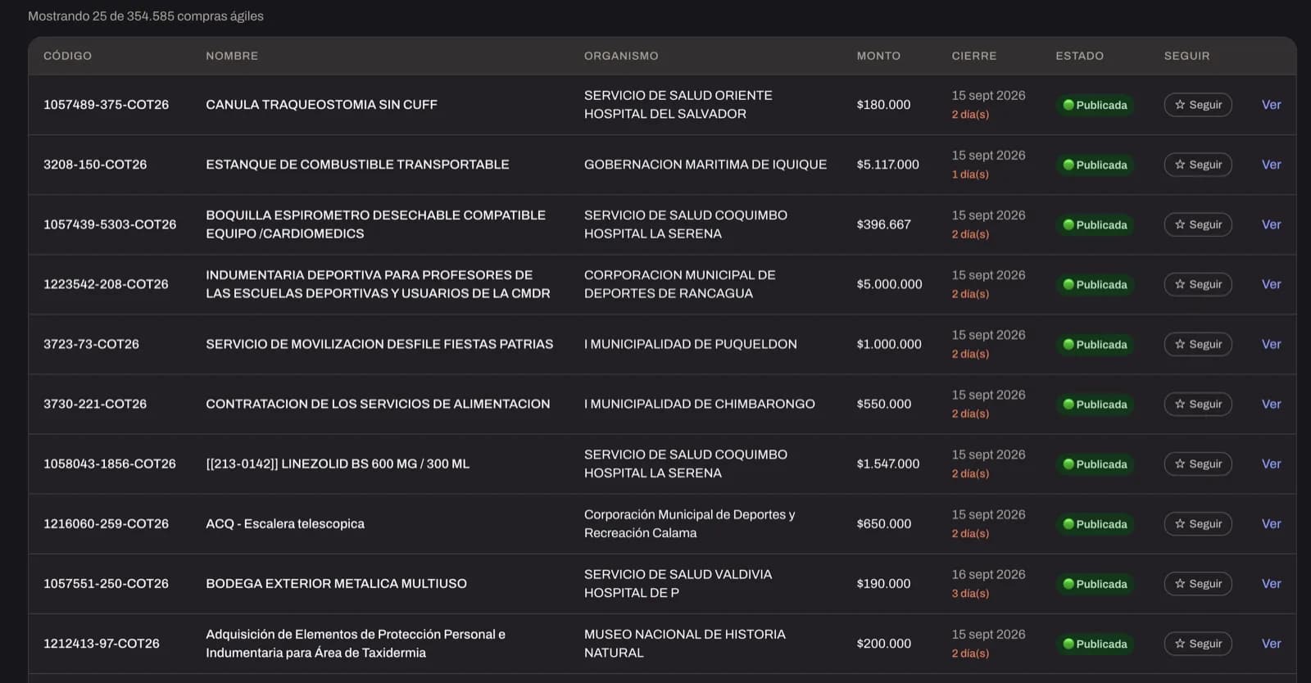
Task: Click the 16 sept 2026 closing date
Action: 988,574
